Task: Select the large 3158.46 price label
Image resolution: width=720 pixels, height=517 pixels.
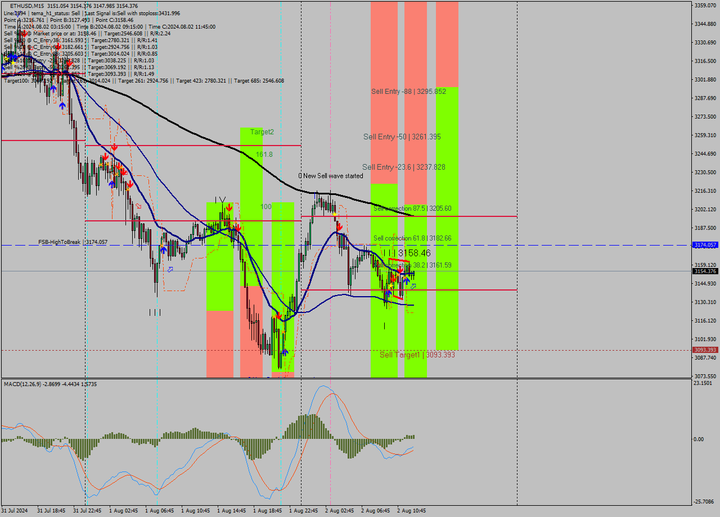Action: point(414,253)
